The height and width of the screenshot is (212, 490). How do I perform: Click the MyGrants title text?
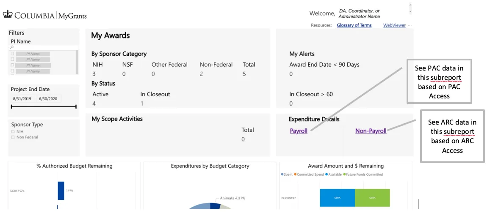coord(73,16)
